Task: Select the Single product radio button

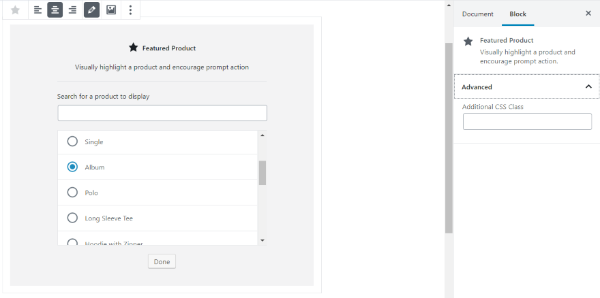Action: 72,142
